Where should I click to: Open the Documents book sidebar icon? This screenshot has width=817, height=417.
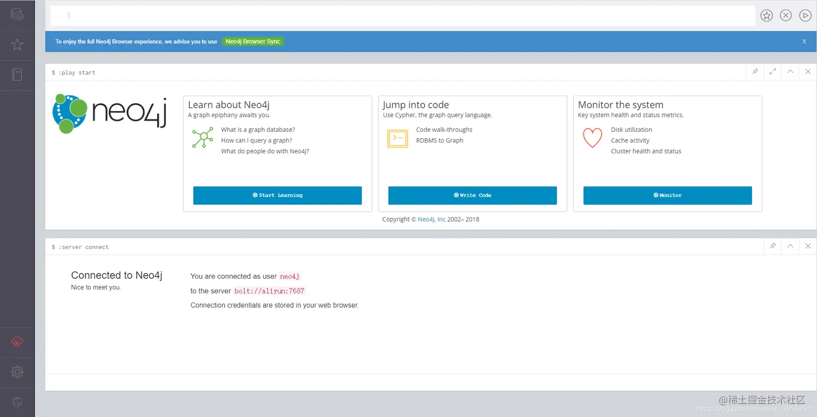tap(17, 75)
